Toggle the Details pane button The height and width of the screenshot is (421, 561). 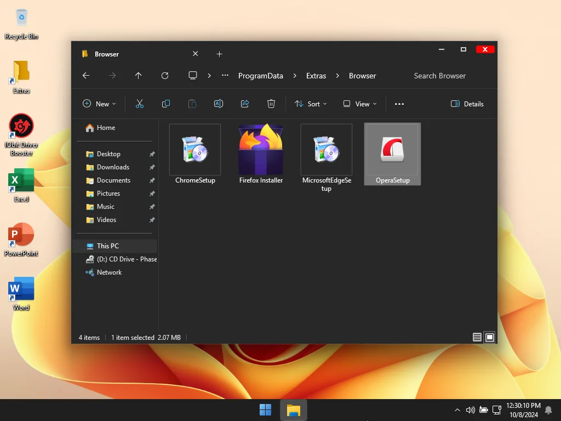click(467, 104)
